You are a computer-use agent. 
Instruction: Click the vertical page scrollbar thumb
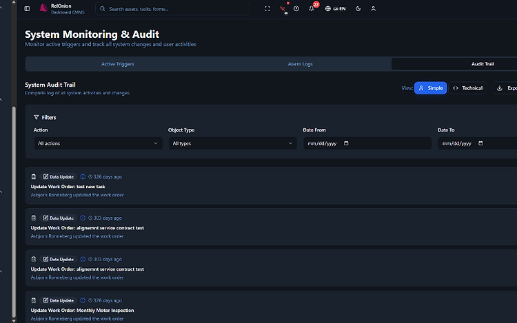point(14,212)
